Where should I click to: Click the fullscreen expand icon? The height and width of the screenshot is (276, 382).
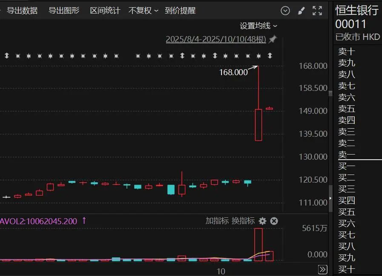317,11
